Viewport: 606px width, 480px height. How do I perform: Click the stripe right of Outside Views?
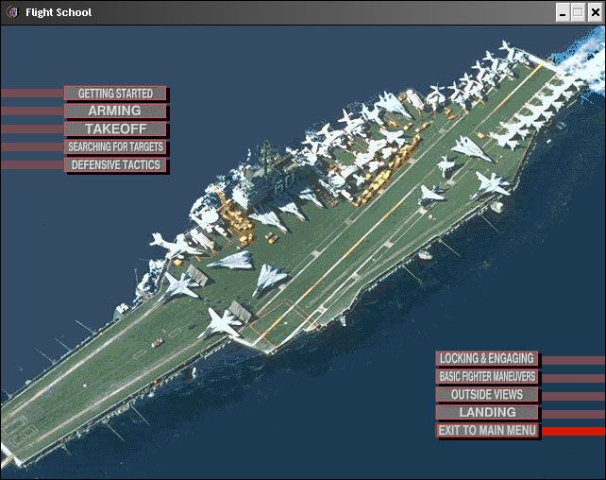pos(572,395)
